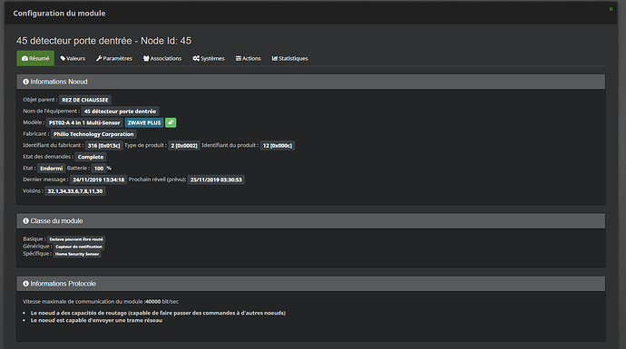Image resolution: width=626 pixels, height=349 pixels.
Task: Click the info icon beside Classe du module
Action: pyautogui.click(x=25, y=220)
